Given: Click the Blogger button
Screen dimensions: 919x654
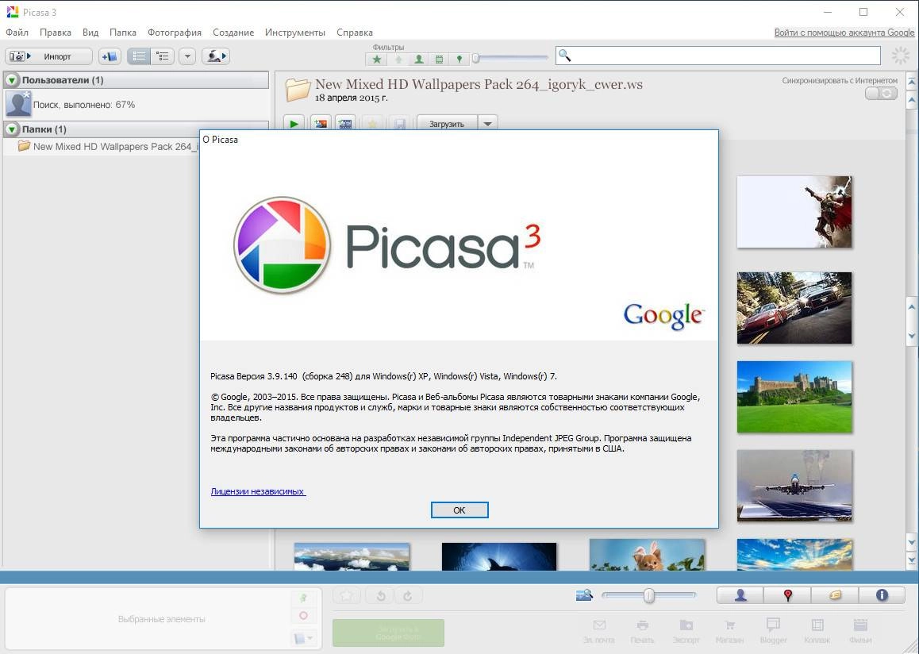Looking at the screenshot, I should [774, 630].
